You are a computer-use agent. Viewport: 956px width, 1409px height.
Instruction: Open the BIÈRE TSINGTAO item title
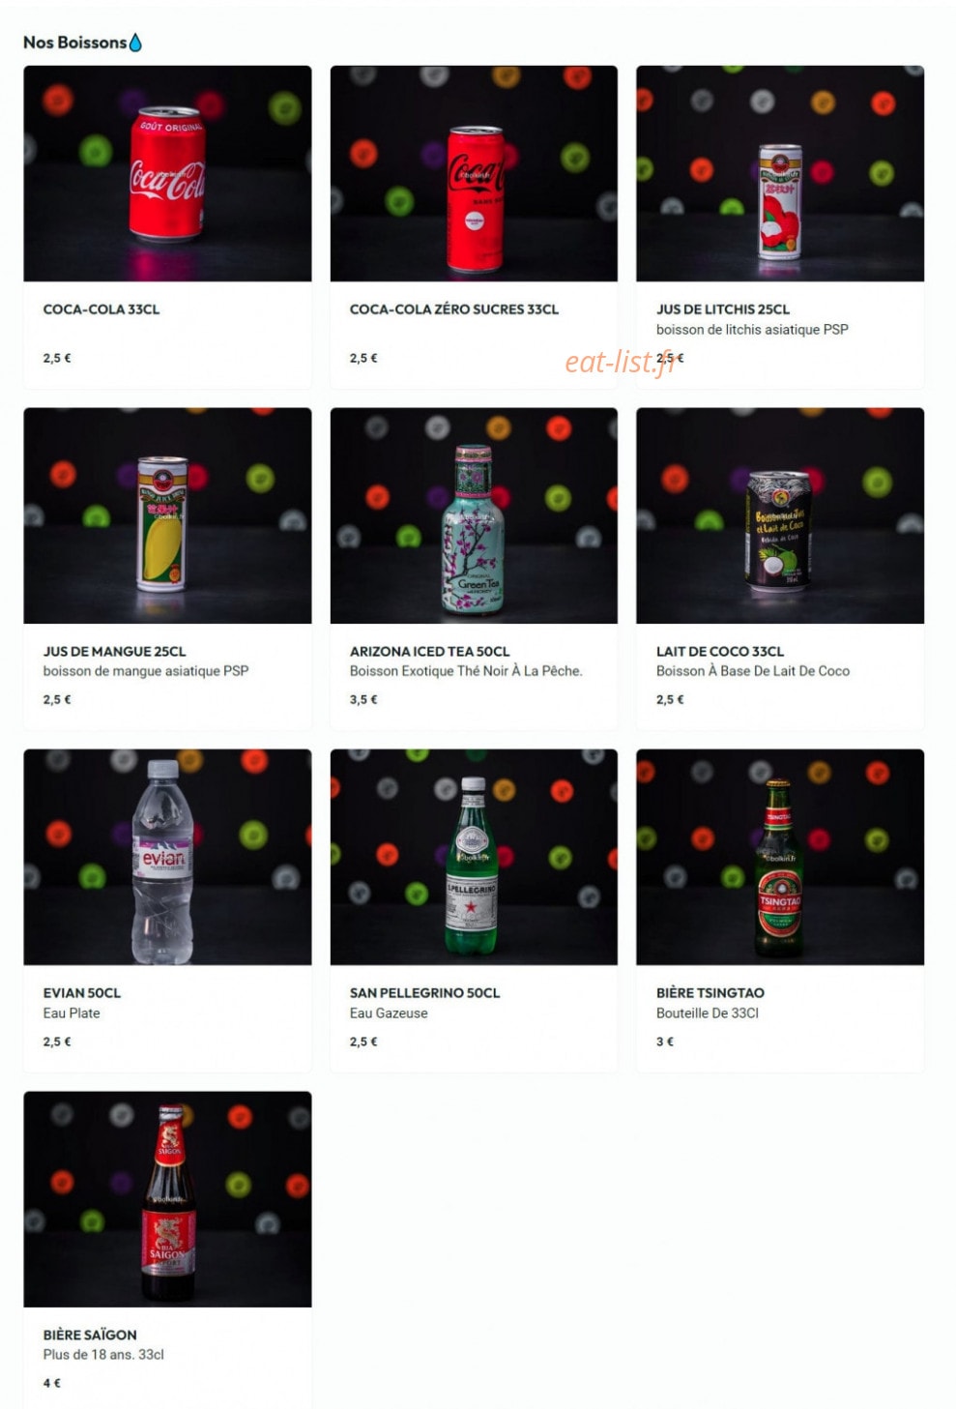(x=710, y=993)
